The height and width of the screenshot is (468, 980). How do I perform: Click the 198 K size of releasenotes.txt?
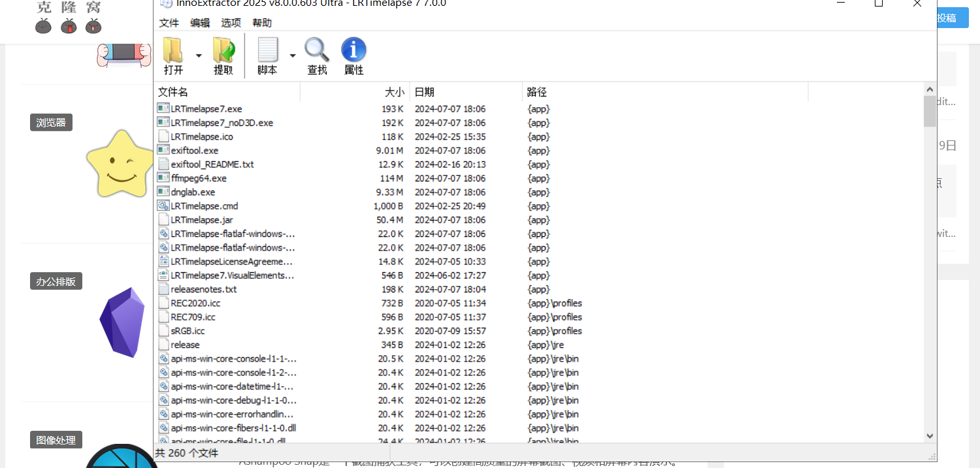click(x=392, y=289)
